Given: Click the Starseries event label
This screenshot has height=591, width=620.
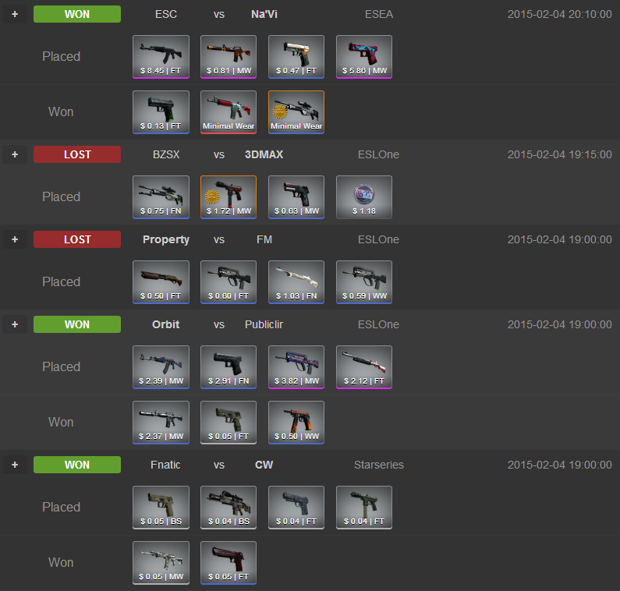Looking at the screenshot, I should 379,465.
